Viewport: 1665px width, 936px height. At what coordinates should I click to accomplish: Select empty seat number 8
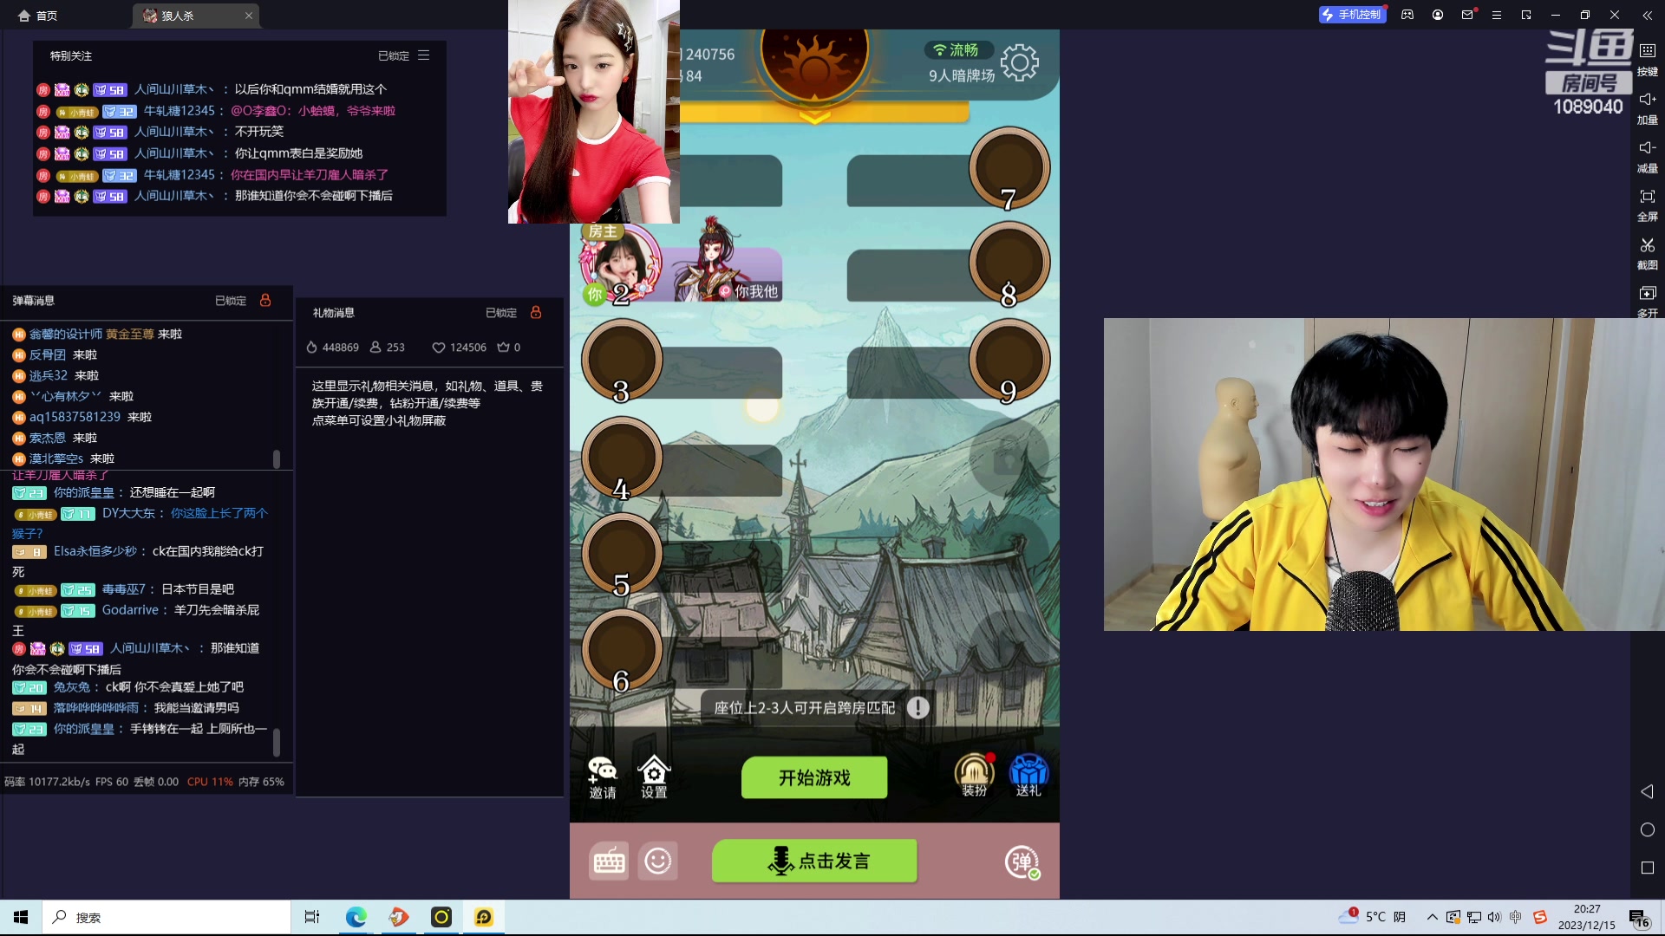click(x=1009, y=263)
